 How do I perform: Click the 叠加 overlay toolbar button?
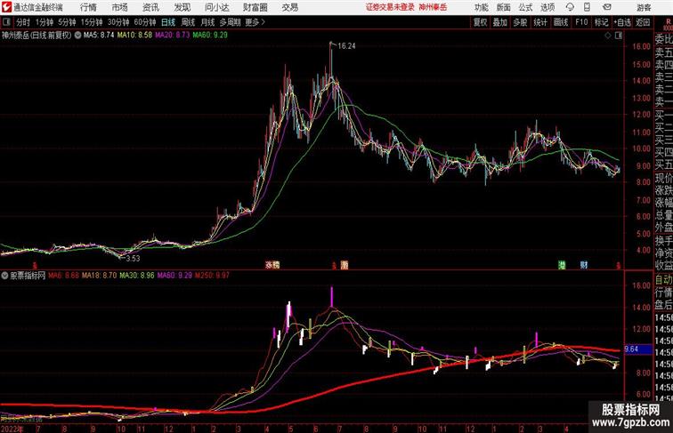pyautogui.click(x=500, y=22)
